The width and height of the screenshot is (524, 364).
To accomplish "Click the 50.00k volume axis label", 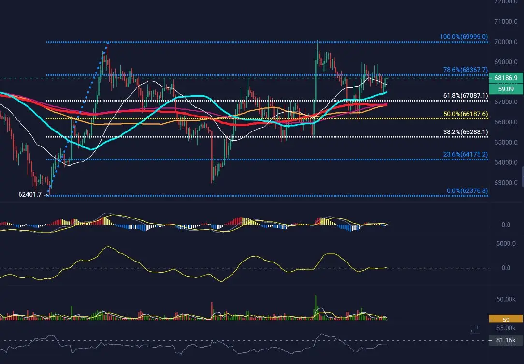I will pos(506,299).
